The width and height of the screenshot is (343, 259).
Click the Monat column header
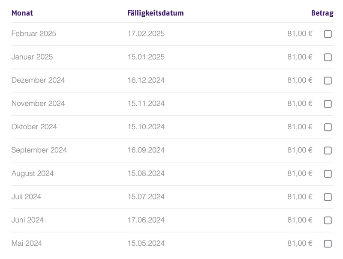tap(22, 13)
